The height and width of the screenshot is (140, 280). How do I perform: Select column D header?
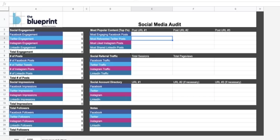pyautogui.click(x=110, y=9)
